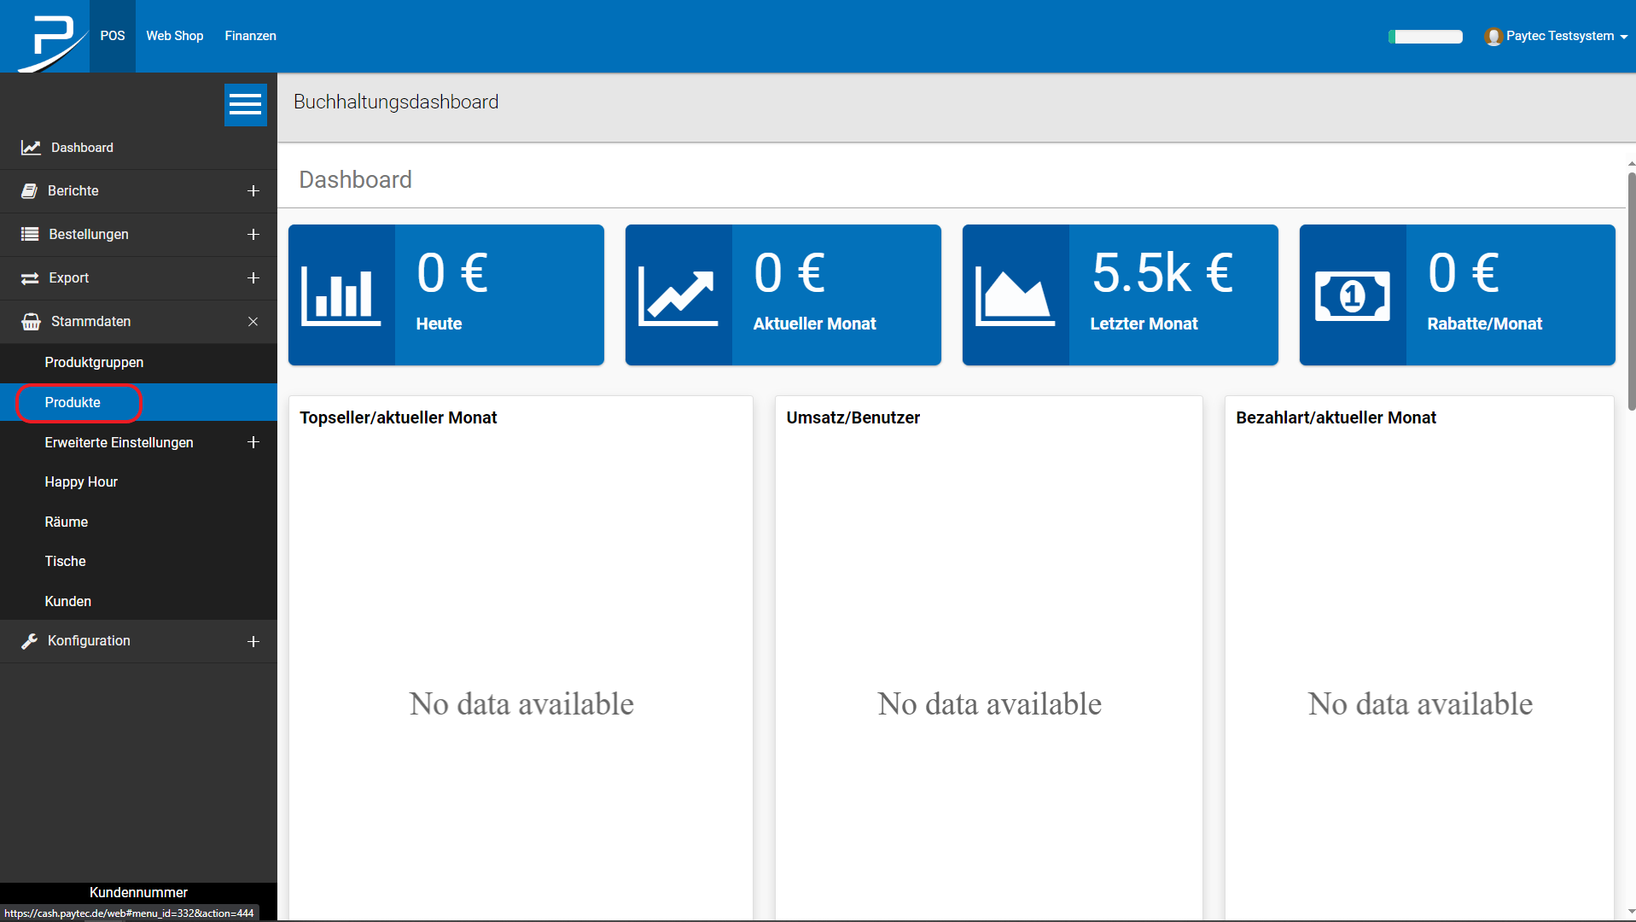The image size is (1636, 922).
Task: Open the Produkte page
Action: pos(73,402)
